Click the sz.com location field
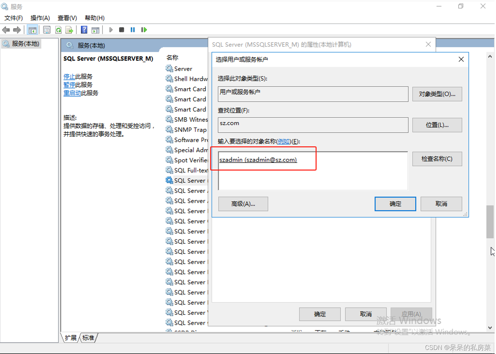 click(313, 125)
